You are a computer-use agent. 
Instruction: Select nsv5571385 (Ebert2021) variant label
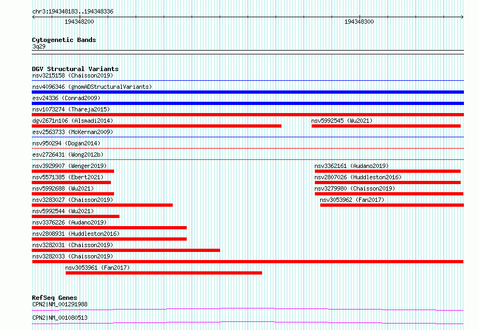pos(68,177)
